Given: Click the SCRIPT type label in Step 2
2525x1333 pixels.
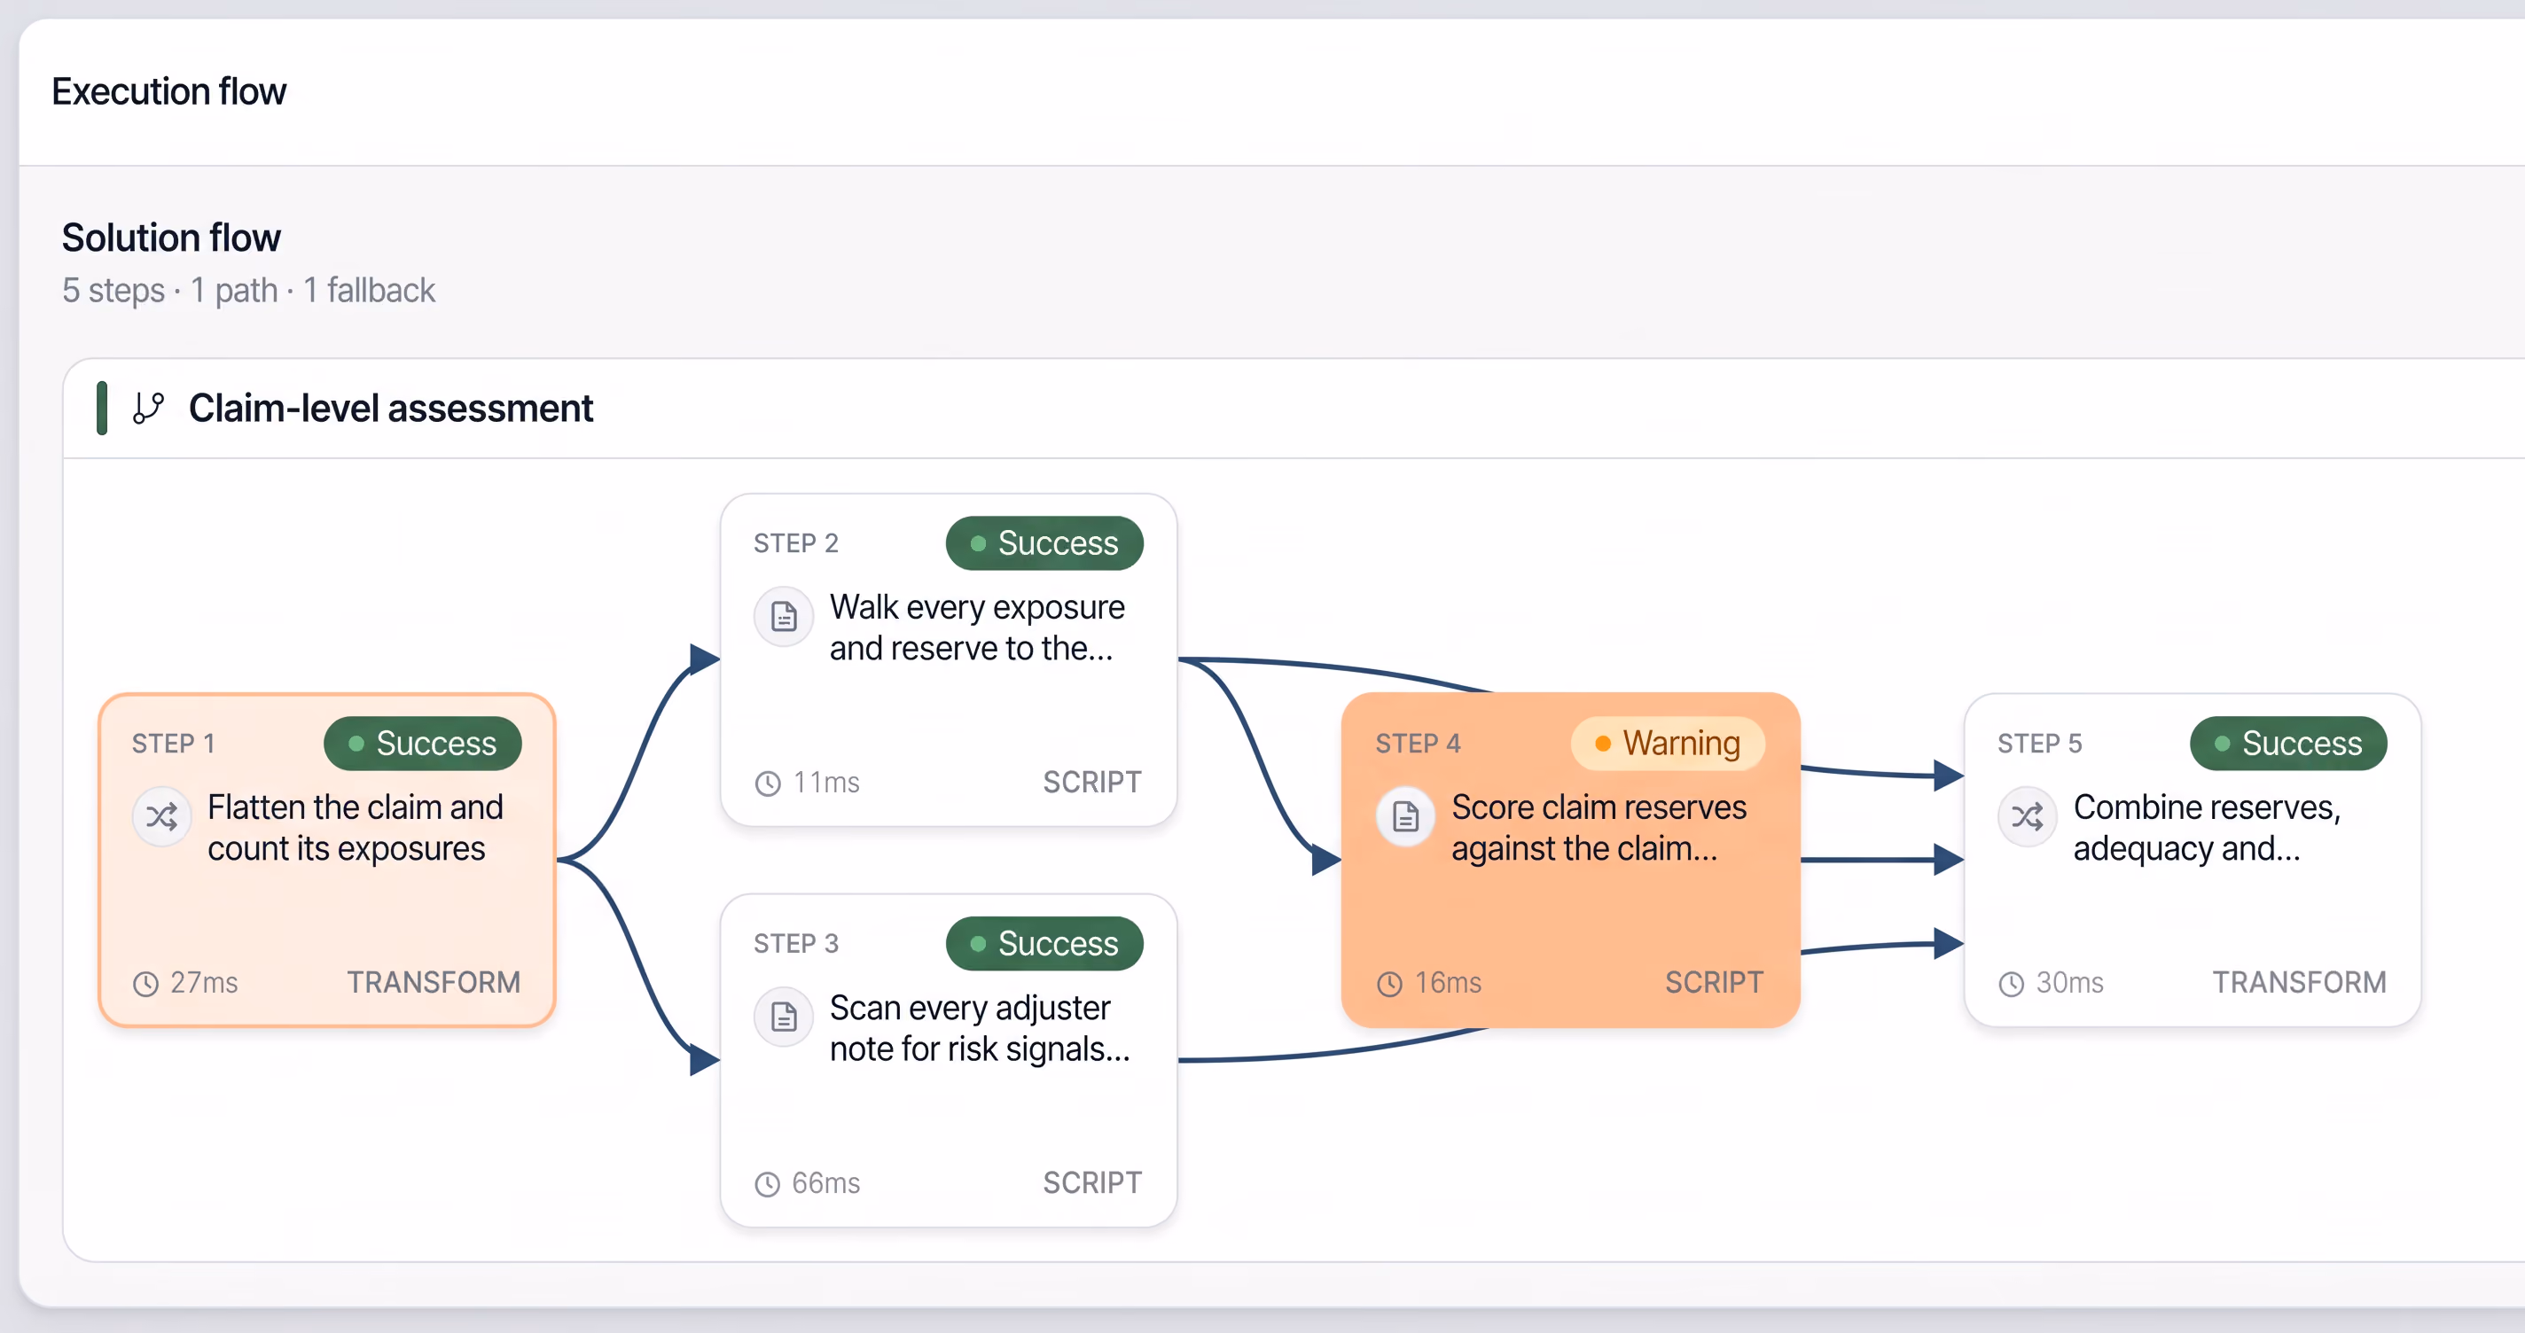Looking at the screenshot, I should [x=1092, y=782].
